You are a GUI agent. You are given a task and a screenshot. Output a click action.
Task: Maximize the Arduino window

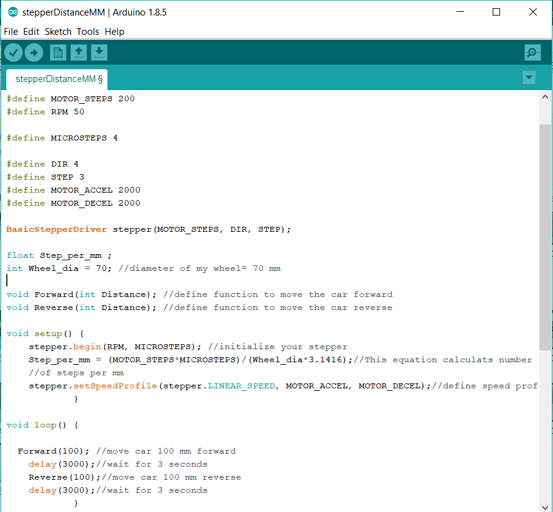pos(496,12)
